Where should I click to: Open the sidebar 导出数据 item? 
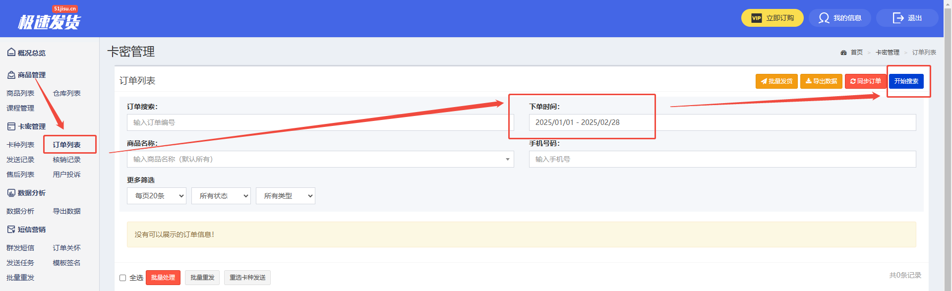point(67,211)
